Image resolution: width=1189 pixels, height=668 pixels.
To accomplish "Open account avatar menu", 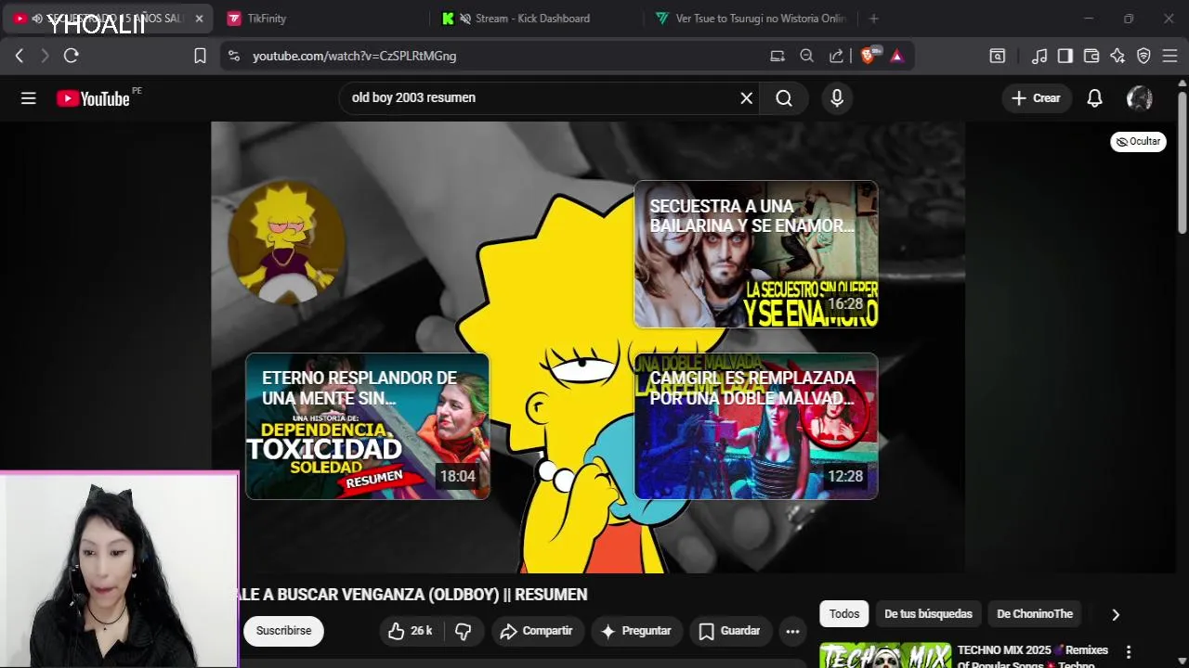I will tap(1140, 98).
